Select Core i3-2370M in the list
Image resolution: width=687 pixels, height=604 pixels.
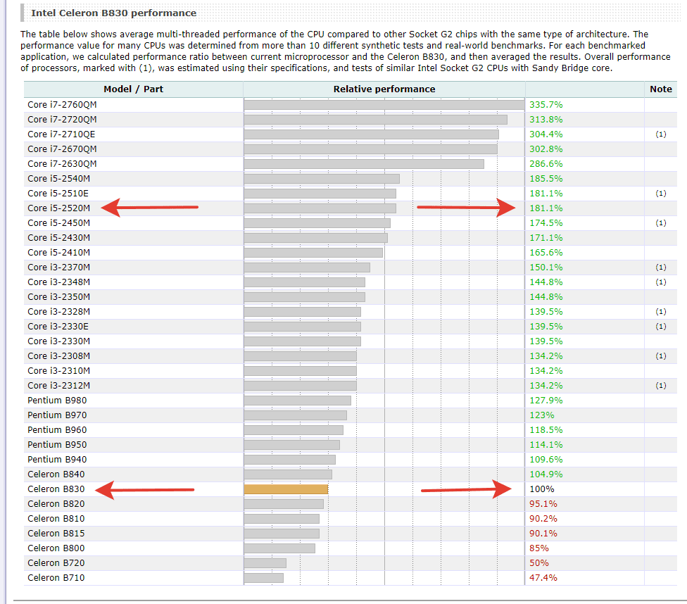[58, 268]
